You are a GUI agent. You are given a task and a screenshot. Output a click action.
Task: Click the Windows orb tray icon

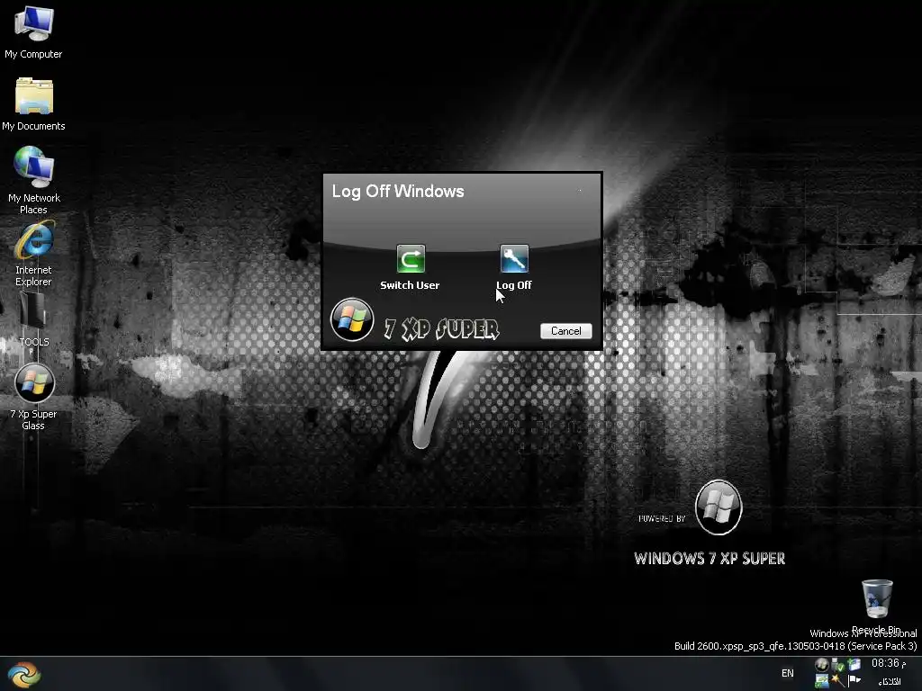[822, 665]
